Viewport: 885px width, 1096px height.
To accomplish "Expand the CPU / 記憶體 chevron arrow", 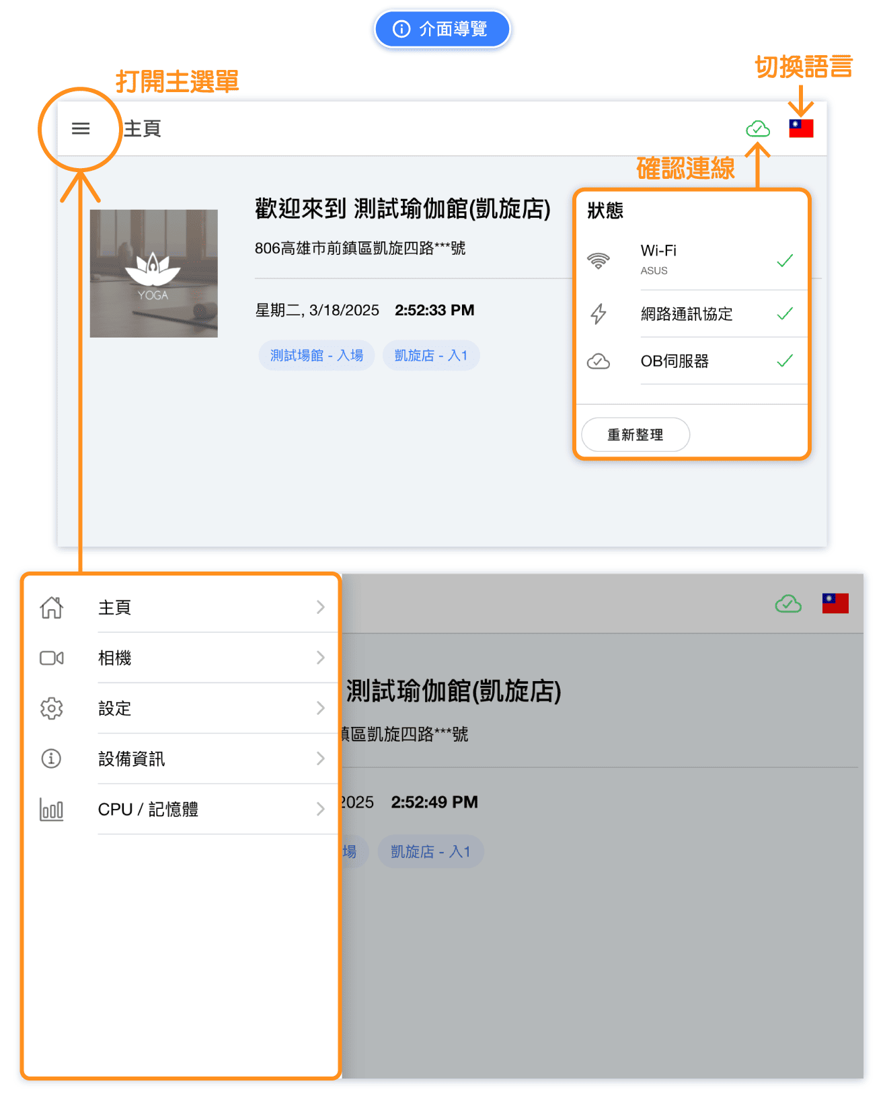I will tap(321, 809).
